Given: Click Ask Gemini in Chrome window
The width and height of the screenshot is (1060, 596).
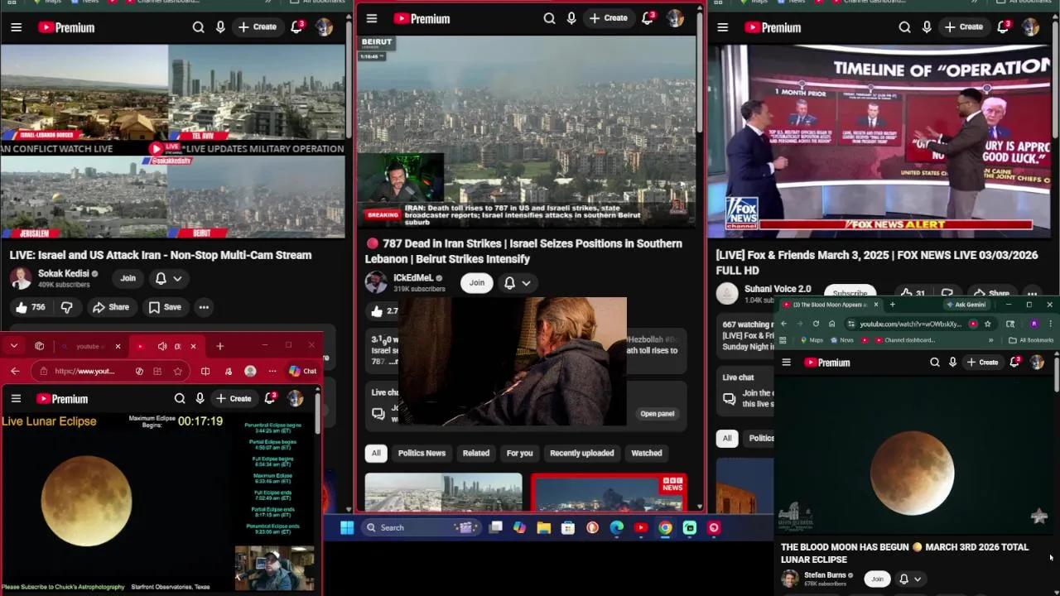Looking at the screenshot, I should coord(966,305).
